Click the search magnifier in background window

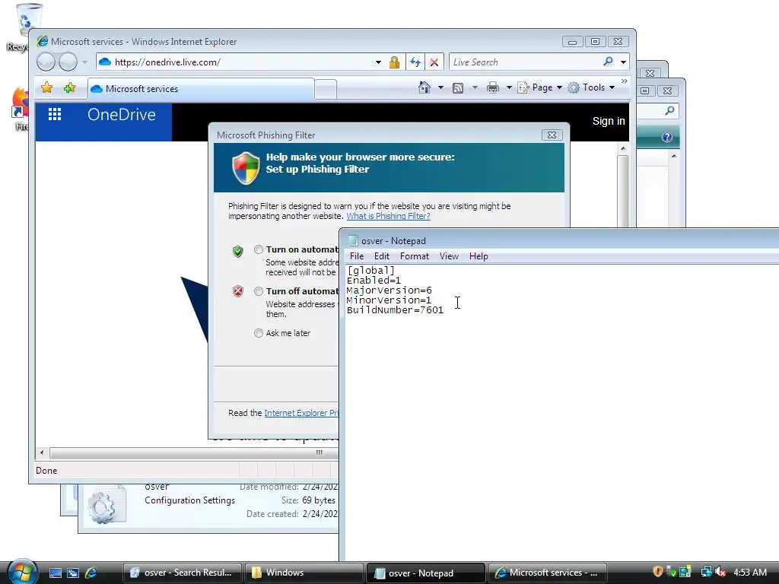coord(669,111)
